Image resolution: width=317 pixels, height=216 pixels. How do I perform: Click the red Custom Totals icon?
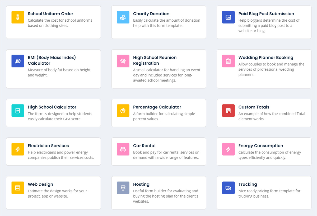(x=229, y=111)
